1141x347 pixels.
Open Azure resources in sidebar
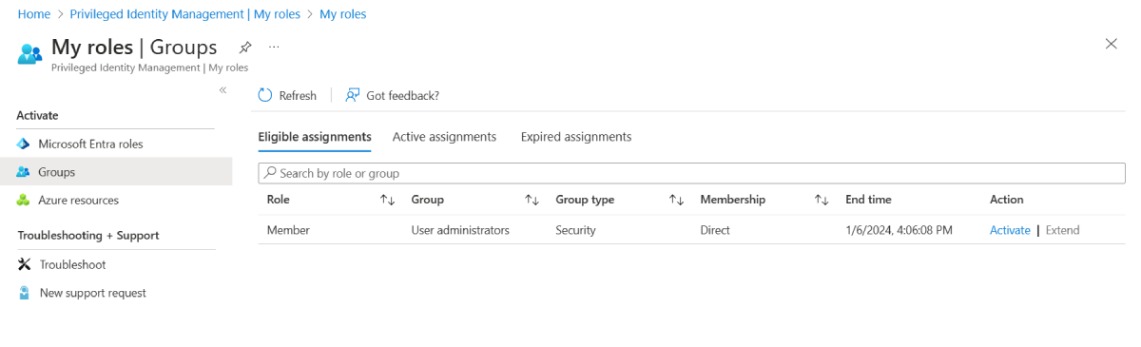click(78, 200)
